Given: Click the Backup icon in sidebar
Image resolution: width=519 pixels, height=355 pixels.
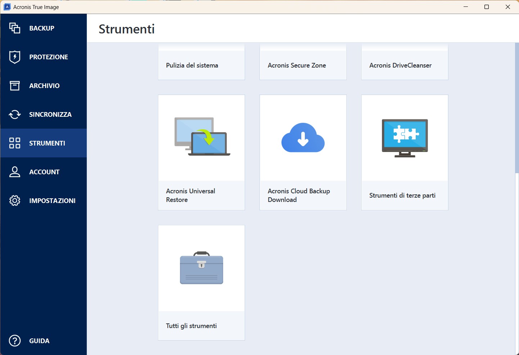Looking at the screenshot, I should [15, 28].
